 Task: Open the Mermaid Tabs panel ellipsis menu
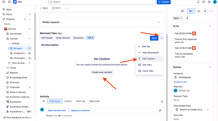162,33
